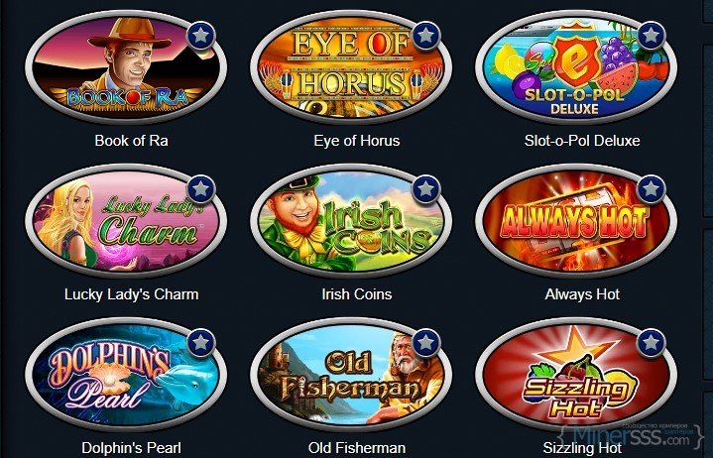This screenshot has height=458, width=713.
Task: Open Dolphin's Pearl game thumbnail
Action: pyautogui.click(x=126, y=374)
